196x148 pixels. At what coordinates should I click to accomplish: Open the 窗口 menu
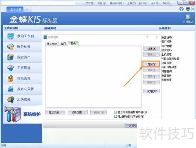pyautogui.click(x=143, y=3)
